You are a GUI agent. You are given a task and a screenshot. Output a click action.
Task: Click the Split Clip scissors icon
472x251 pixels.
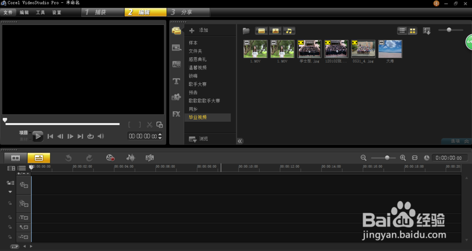tap(150, 125)
